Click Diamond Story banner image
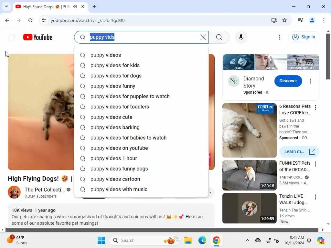331x248 pixels. point(271,62)
